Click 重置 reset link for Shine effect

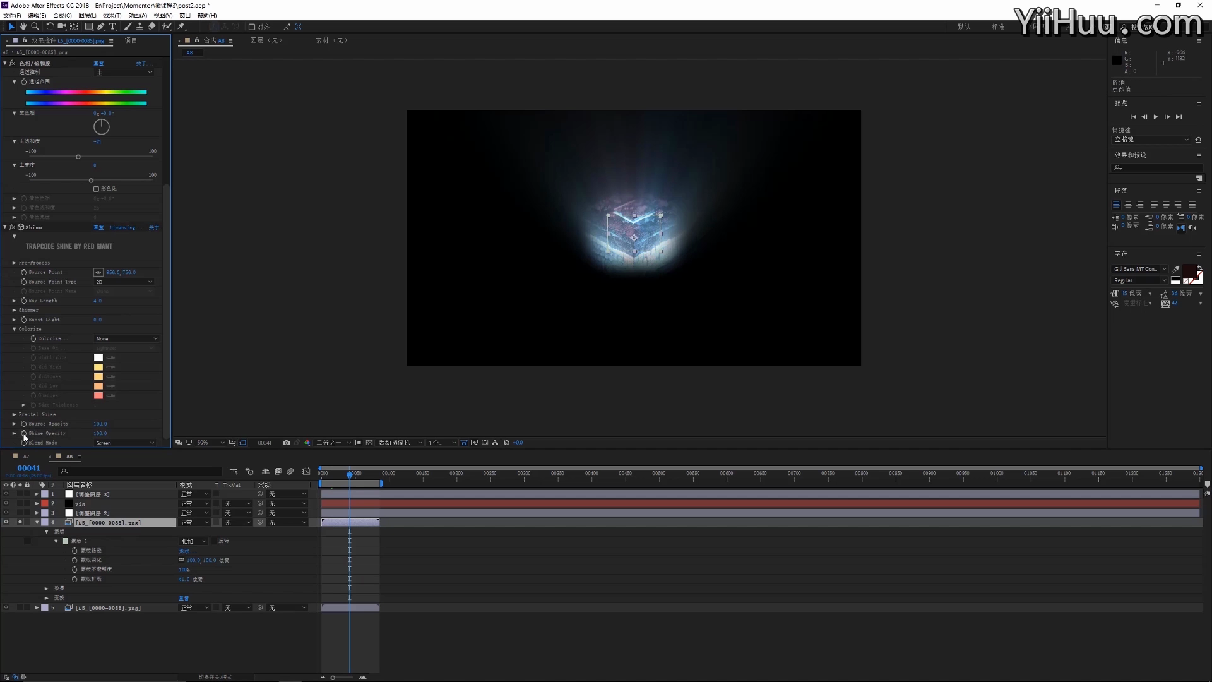tap(98, 227)
